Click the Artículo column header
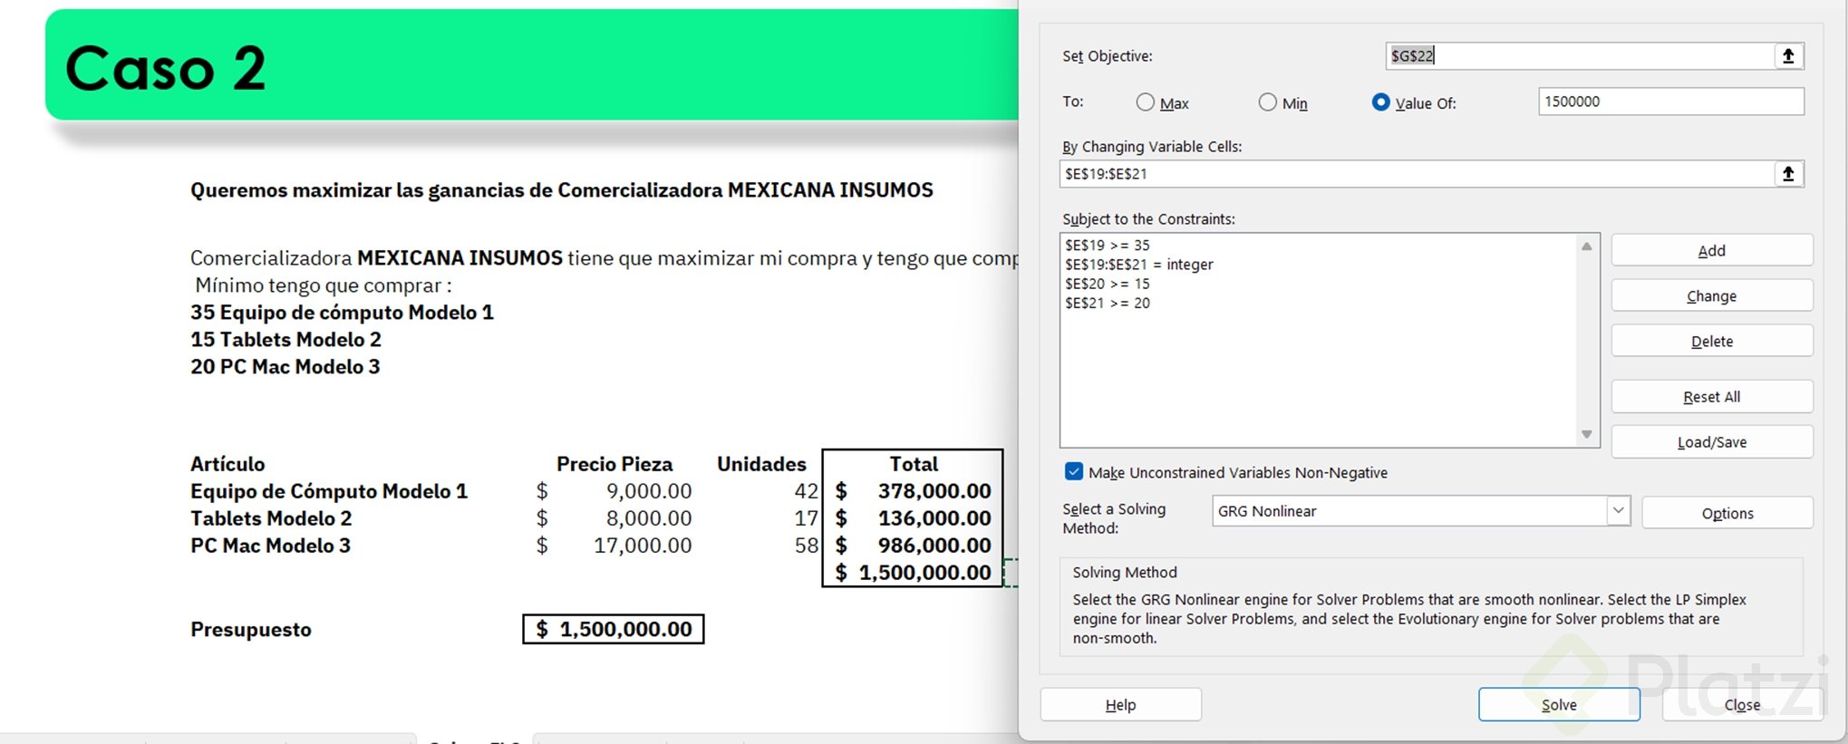The height and width of the screenshot is (744, 1848). click(x=227, y=464)
